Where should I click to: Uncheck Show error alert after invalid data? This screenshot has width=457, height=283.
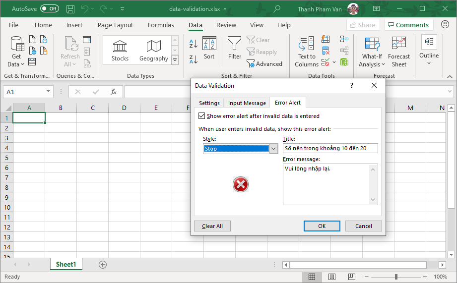point(201,116)
